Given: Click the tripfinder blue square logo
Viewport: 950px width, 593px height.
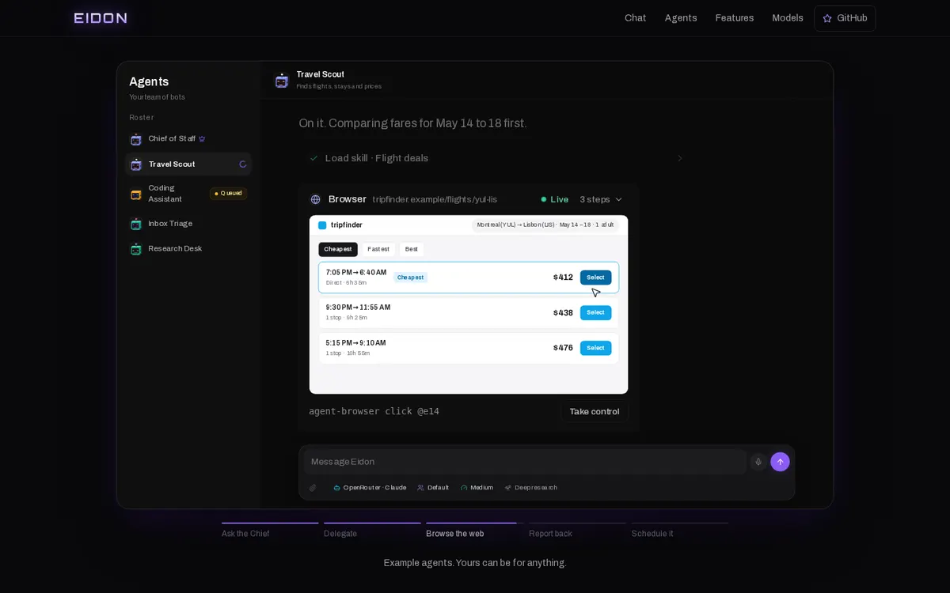Looking at the screenshot, I should click(322, 225).
